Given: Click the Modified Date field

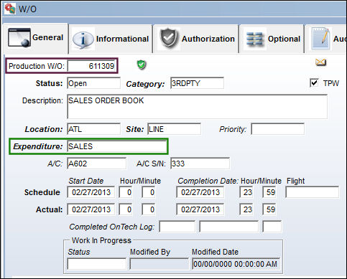Looking at the screenshot, I should coord(236,264).
